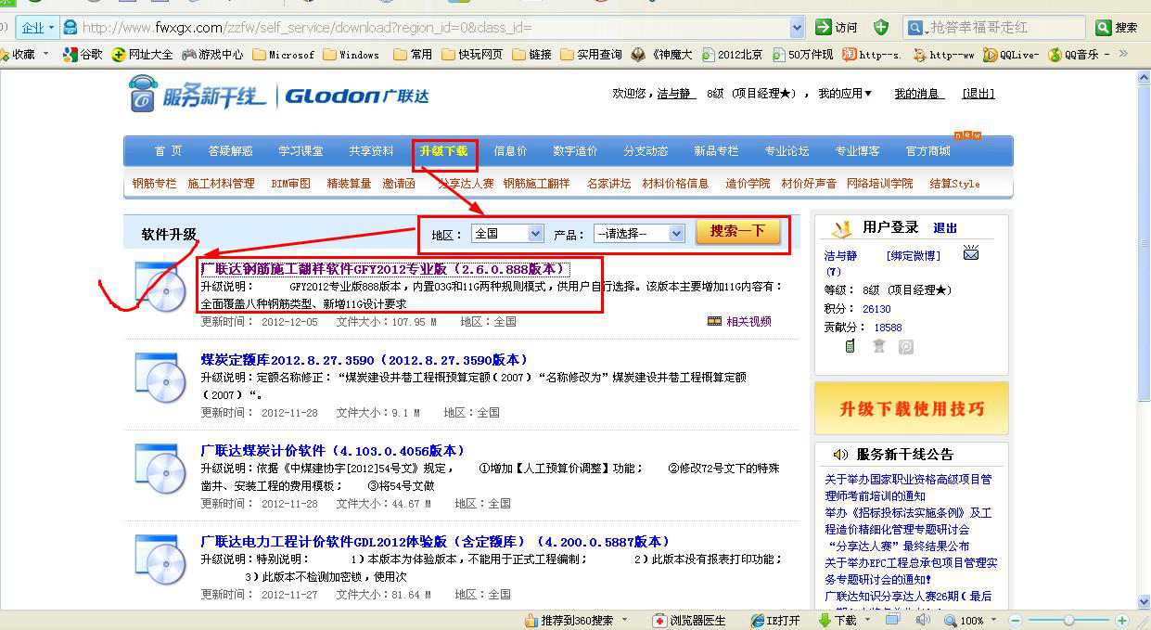This screenshot has width=1151, height=630.
Task: Expand the address bar URL history dropdown
Action: (798, 28)
